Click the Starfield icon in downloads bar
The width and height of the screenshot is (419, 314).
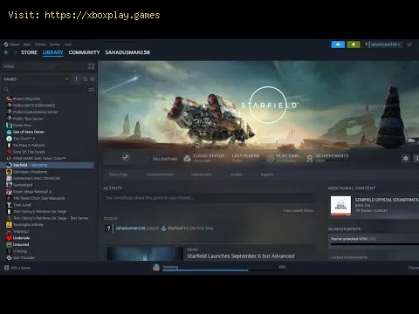(x=156, y=268)
